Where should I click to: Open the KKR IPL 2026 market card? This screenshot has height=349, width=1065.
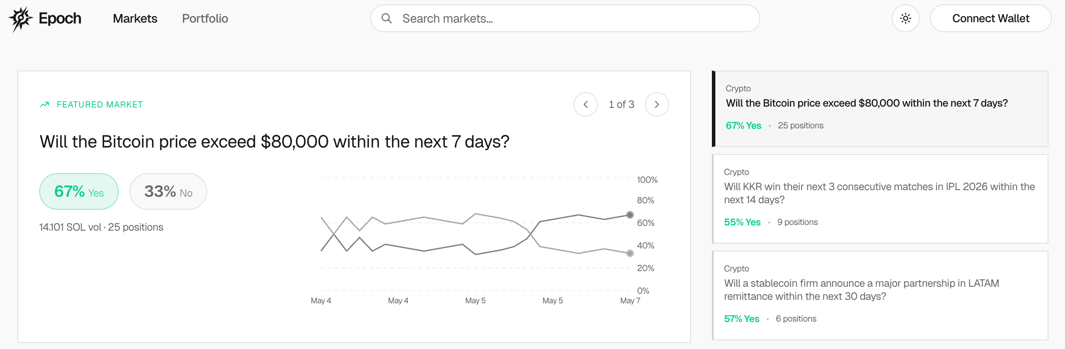[880, 199]
